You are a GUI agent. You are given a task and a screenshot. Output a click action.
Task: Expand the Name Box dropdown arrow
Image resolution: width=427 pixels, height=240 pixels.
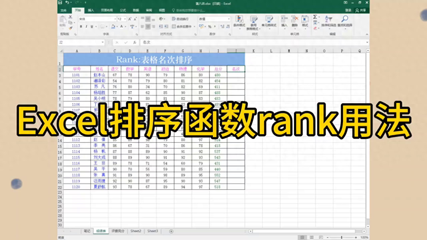tap(102, 42)
